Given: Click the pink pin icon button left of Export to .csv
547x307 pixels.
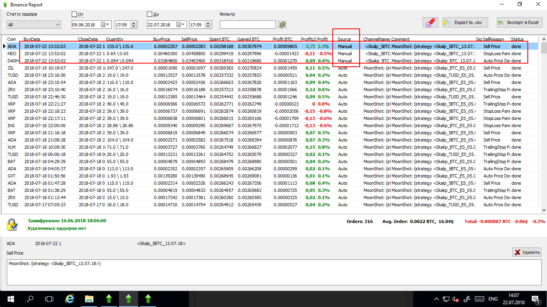Looking at the screenshot, I should click(x=430, y=23).
